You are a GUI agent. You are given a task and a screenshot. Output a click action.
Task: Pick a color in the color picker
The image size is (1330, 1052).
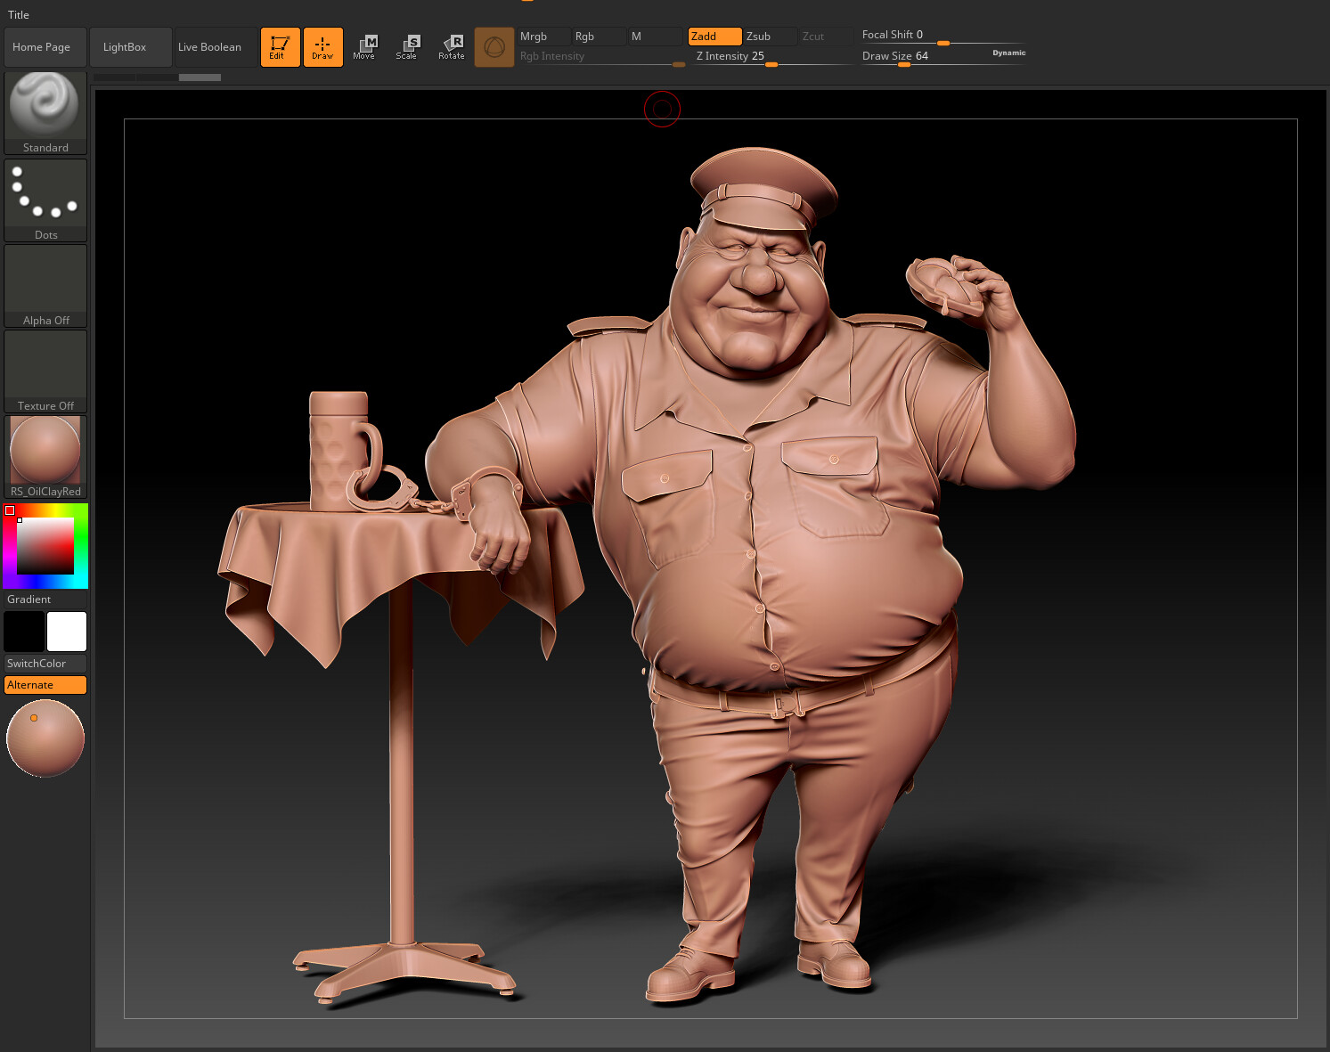[x=45, y=546]
